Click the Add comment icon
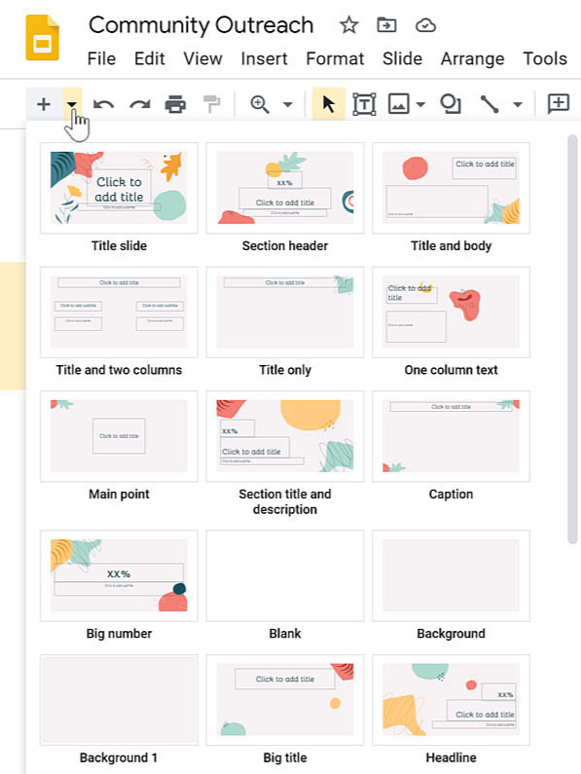 tap(559, 103)
